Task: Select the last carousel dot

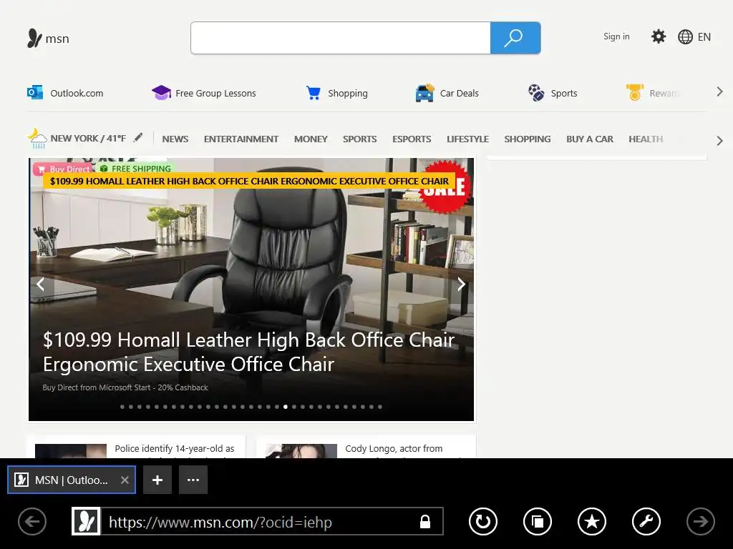Action: click(380, 407)
